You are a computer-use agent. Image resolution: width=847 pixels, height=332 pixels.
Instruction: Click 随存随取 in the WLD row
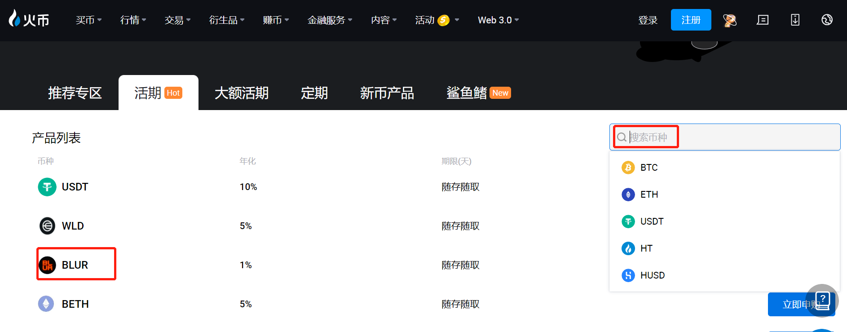(460, 226)
